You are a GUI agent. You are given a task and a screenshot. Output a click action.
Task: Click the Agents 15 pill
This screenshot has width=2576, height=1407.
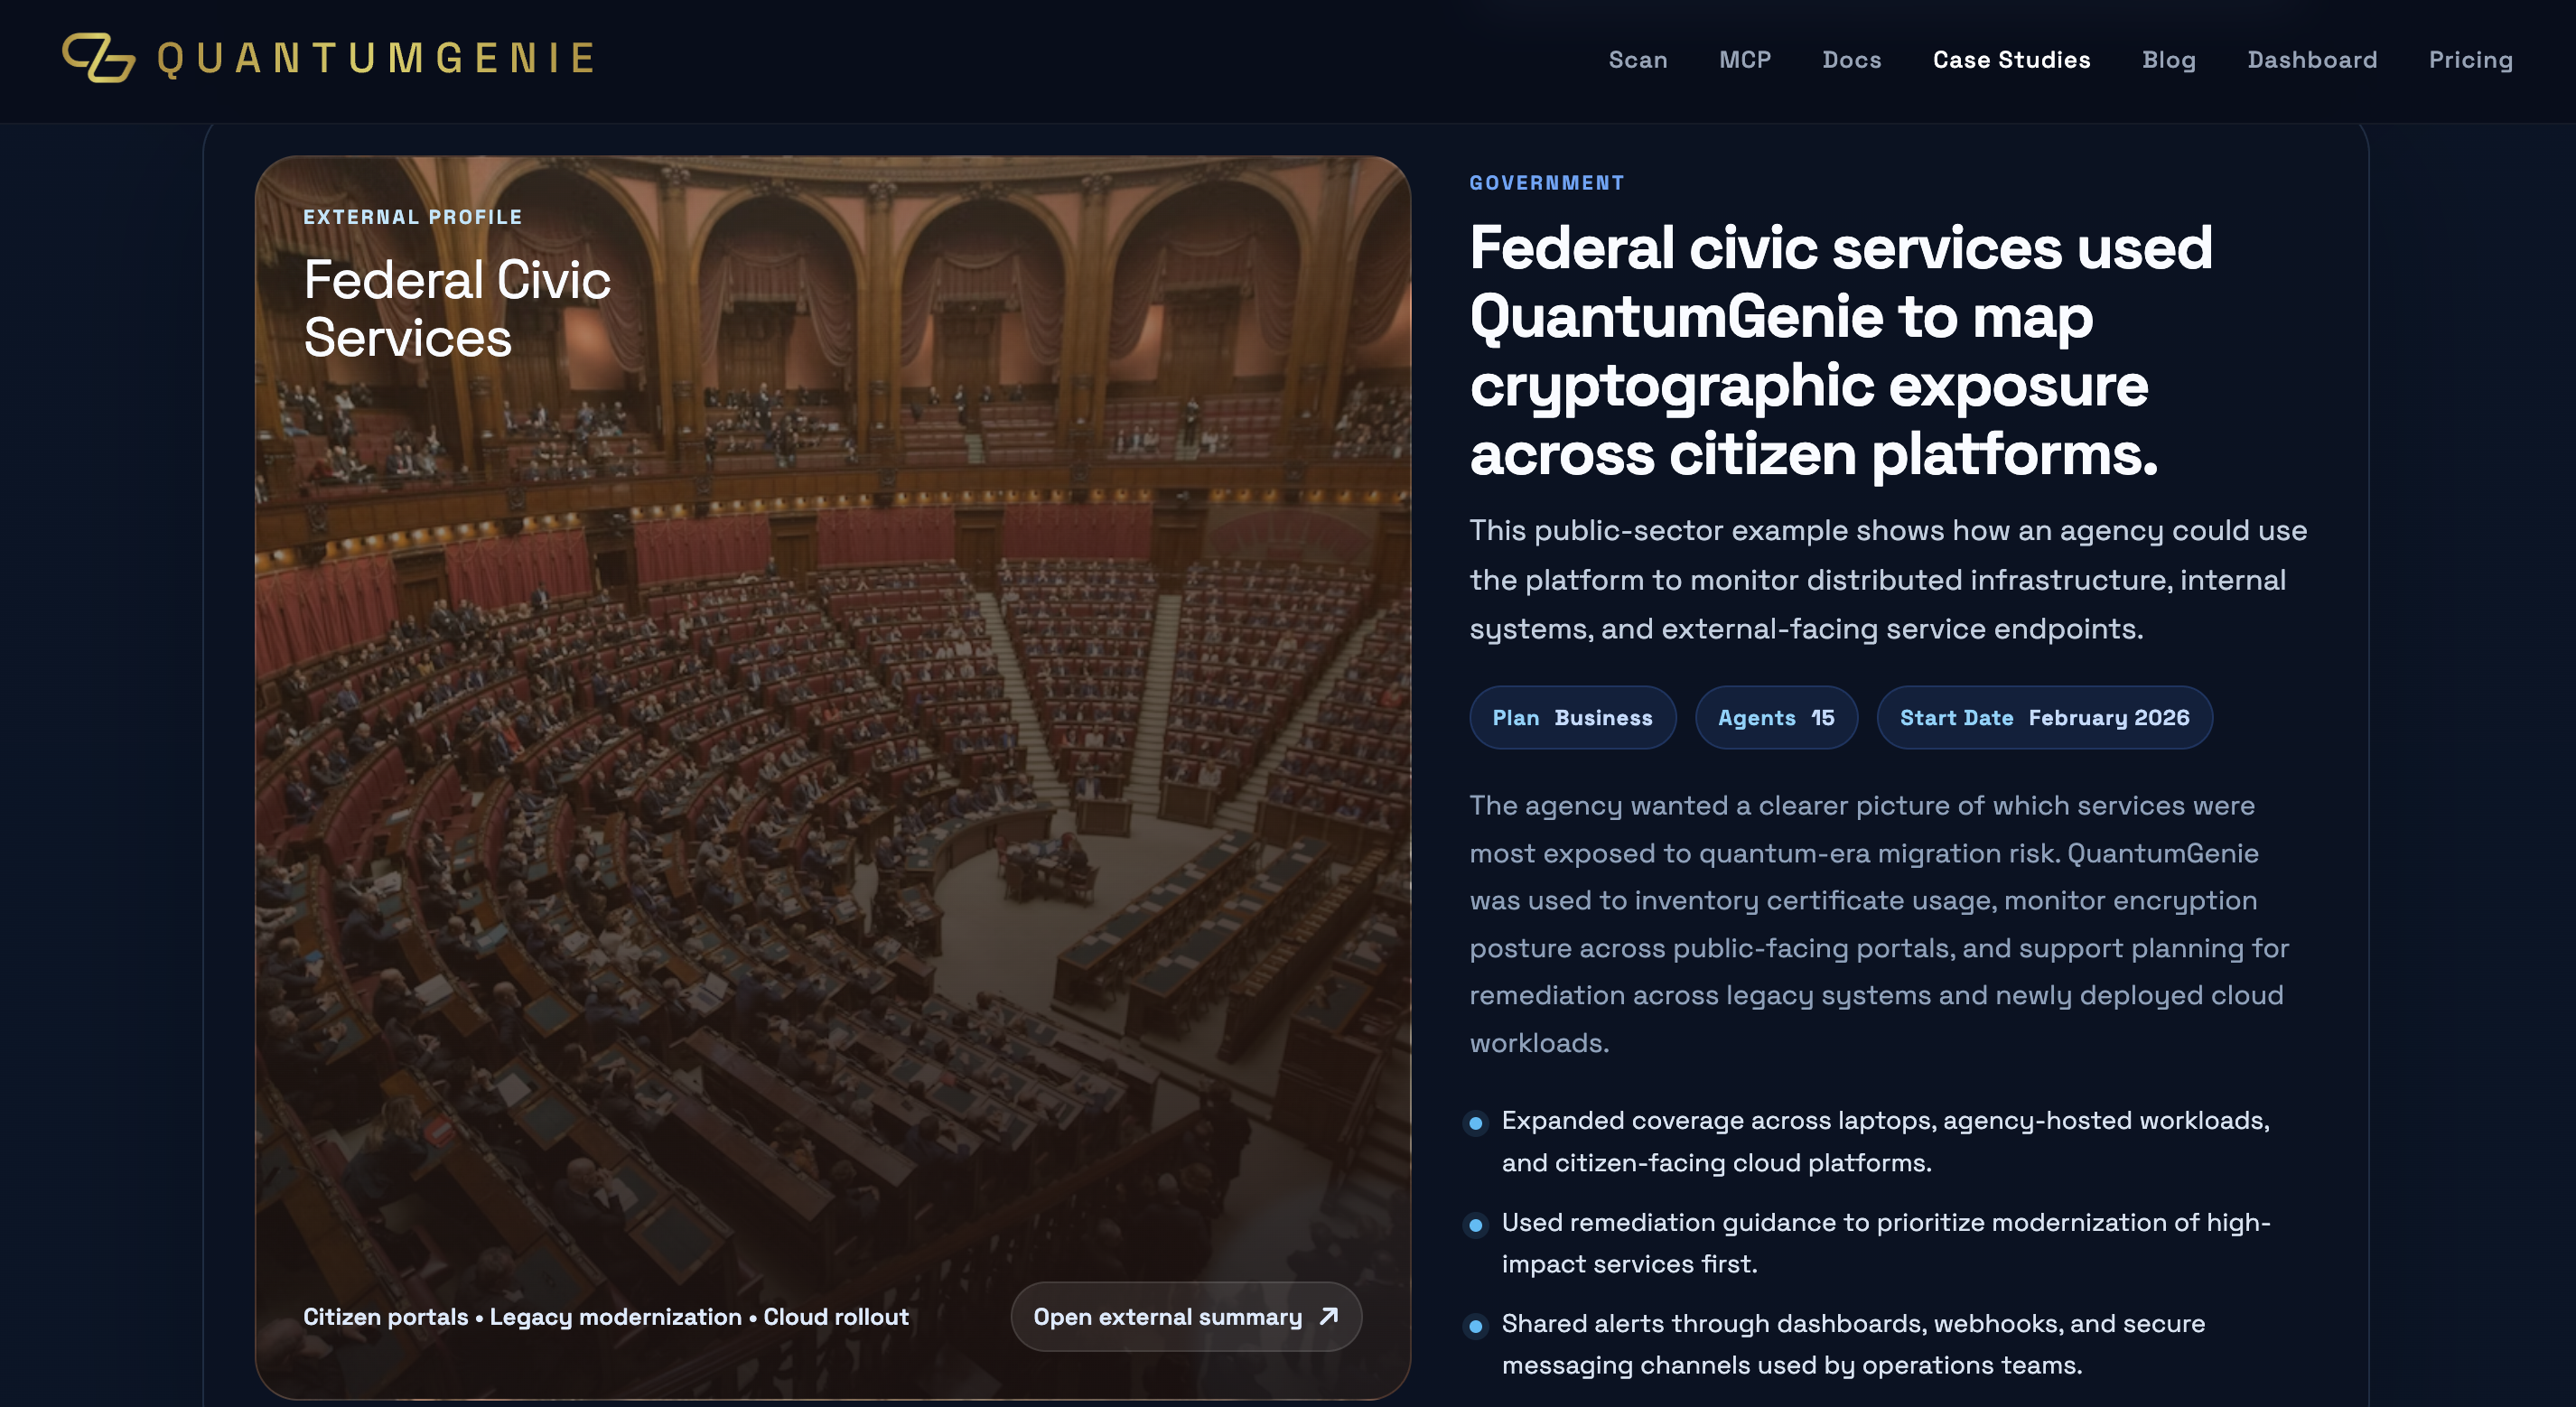[1776, 717]
